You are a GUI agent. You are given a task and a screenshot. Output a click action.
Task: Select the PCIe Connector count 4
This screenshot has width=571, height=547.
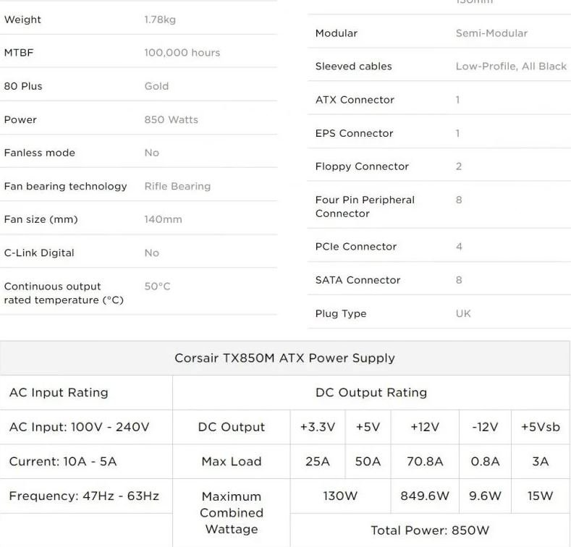(x=459, y=247)
